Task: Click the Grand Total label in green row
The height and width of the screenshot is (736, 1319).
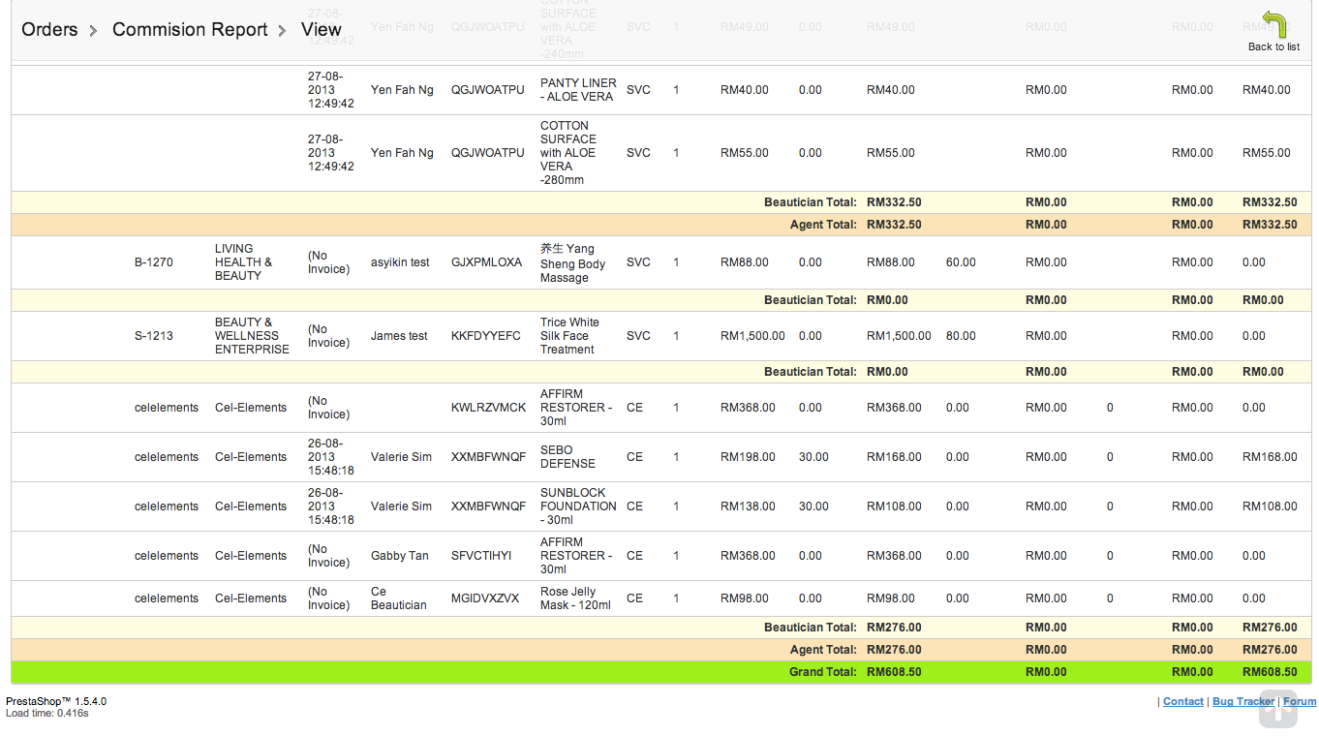Action: coord(822,672)
